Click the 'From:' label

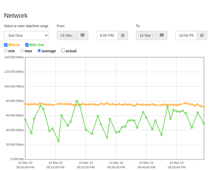coord(61,26)
